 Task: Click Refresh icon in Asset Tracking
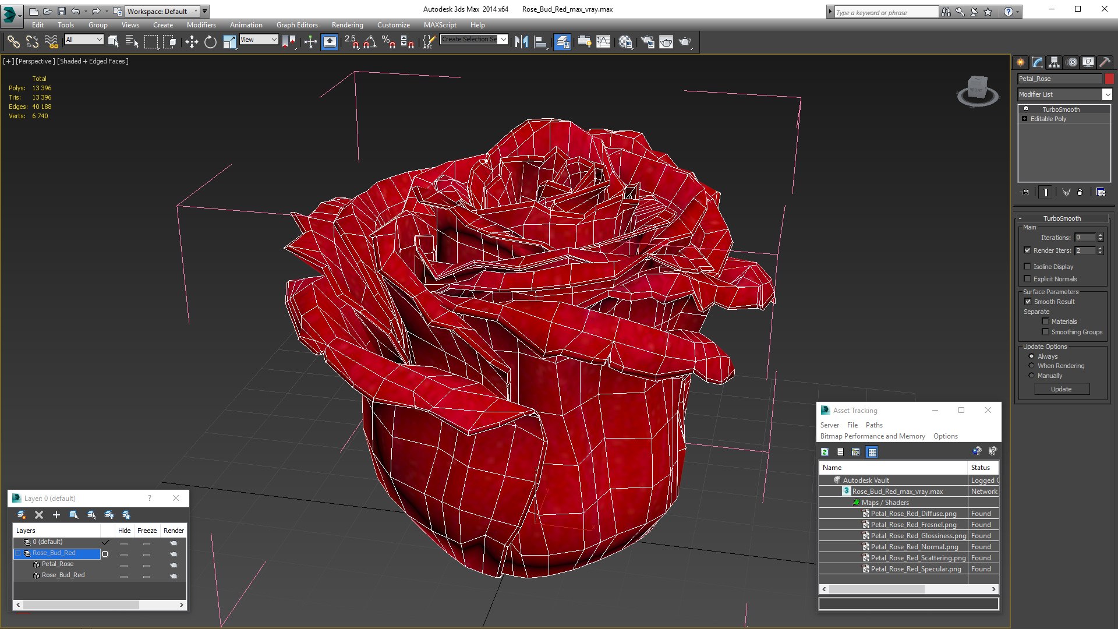click(x=825, y=452)
